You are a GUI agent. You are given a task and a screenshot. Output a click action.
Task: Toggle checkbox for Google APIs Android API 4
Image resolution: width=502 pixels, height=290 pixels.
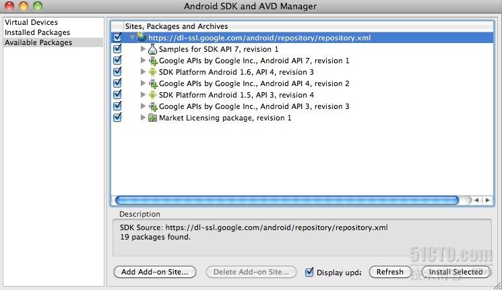[x=117, y=83]
